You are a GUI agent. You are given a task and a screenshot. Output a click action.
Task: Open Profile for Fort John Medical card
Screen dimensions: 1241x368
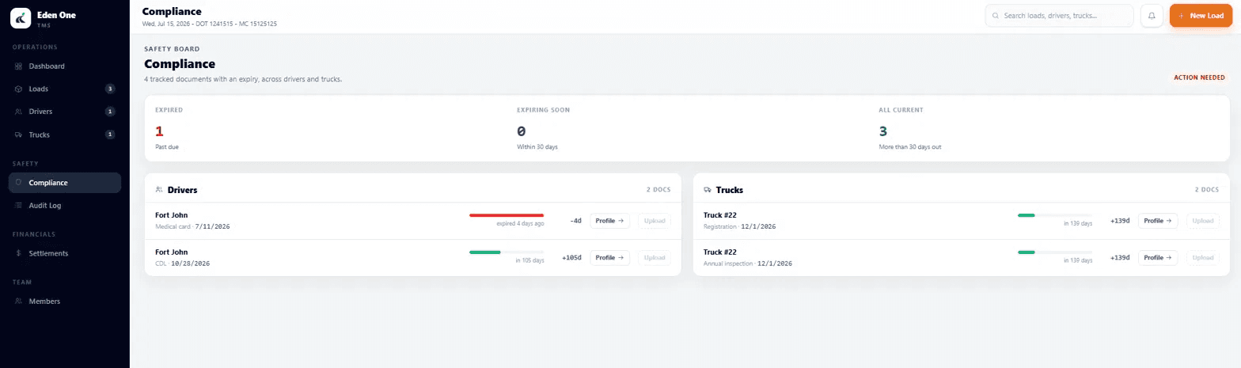[609, 221]
